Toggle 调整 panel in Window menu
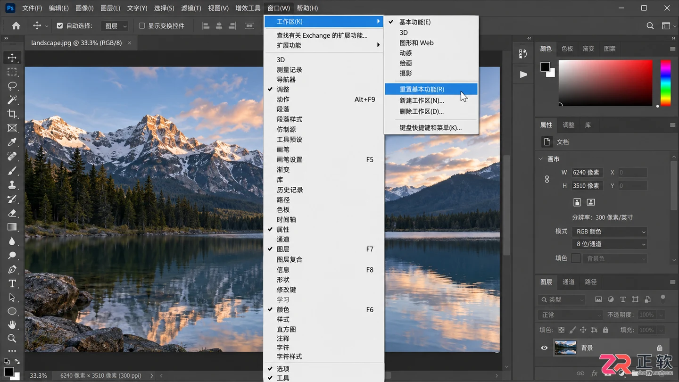This screenshot has width=679, height=382. pos(323,90)
